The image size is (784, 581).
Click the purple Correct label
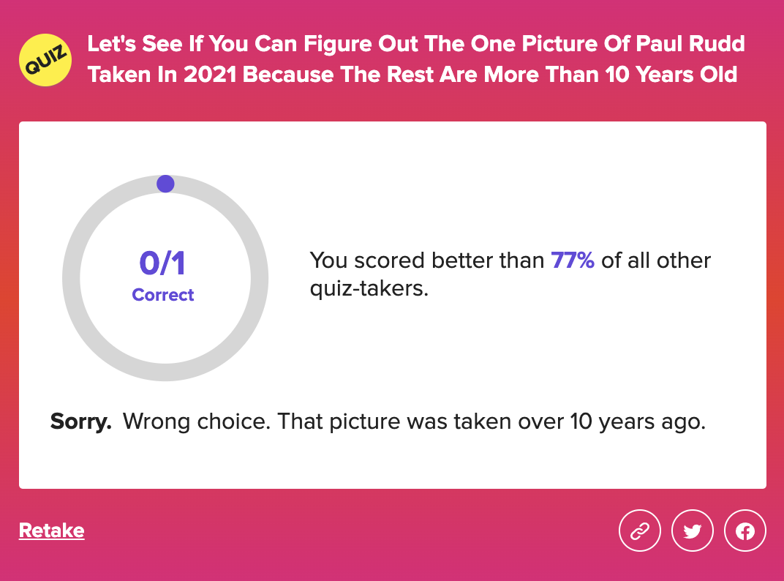163,295
